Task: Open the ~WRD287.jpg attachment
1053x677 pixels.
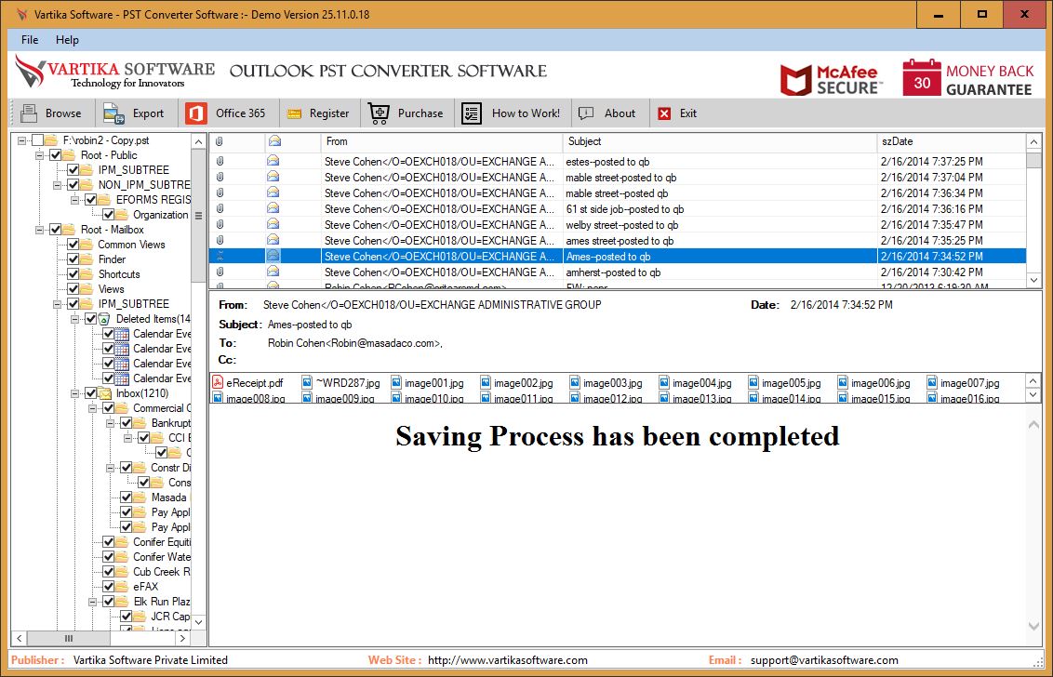Action: pos(341,383)
